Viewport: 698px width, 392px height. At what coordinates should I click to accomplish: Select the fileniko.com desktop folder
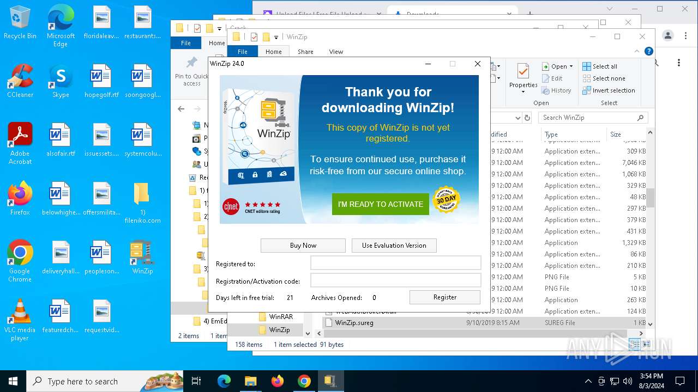[142, 203]
